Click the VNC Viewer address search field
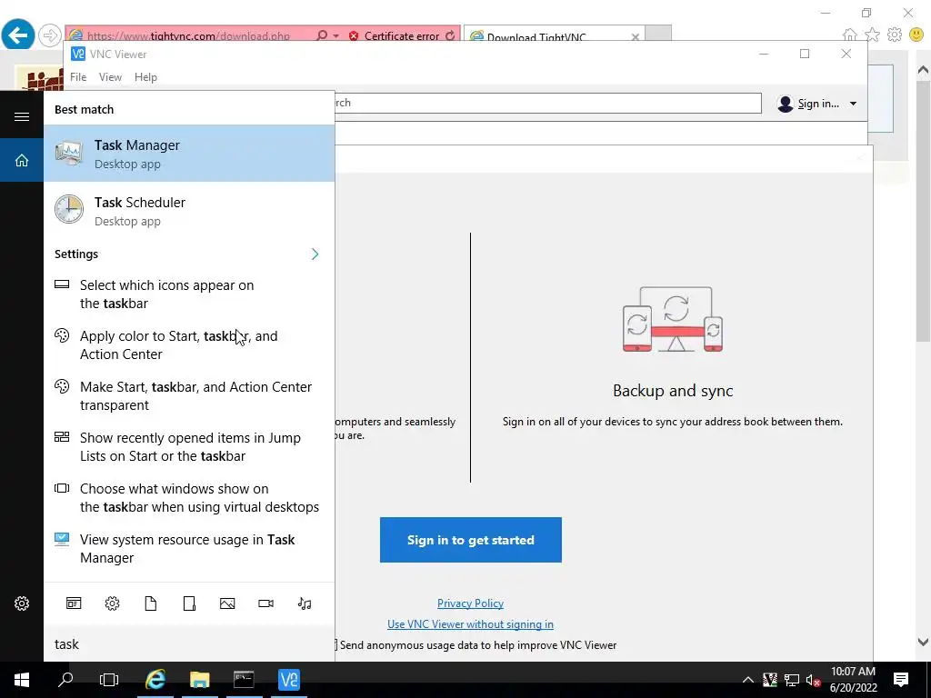The image size is (931, 698). coord(547,103)
